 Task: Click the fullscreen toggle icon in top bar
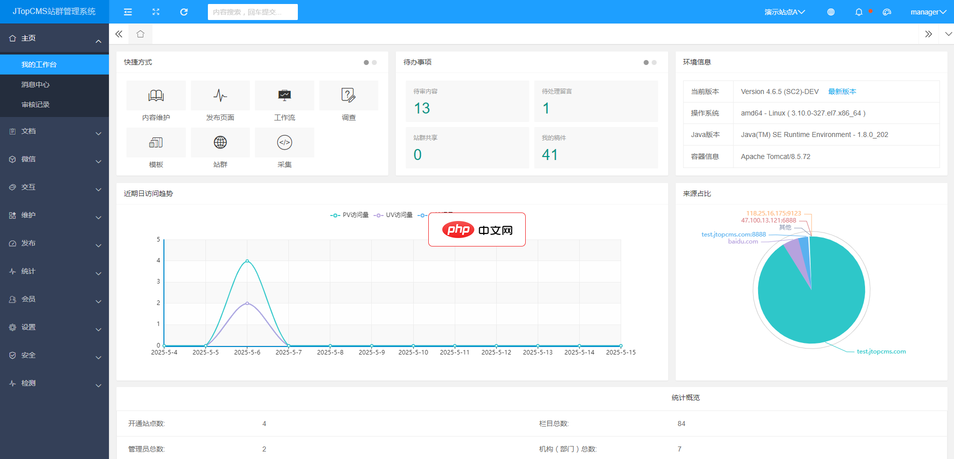[156, 11]
